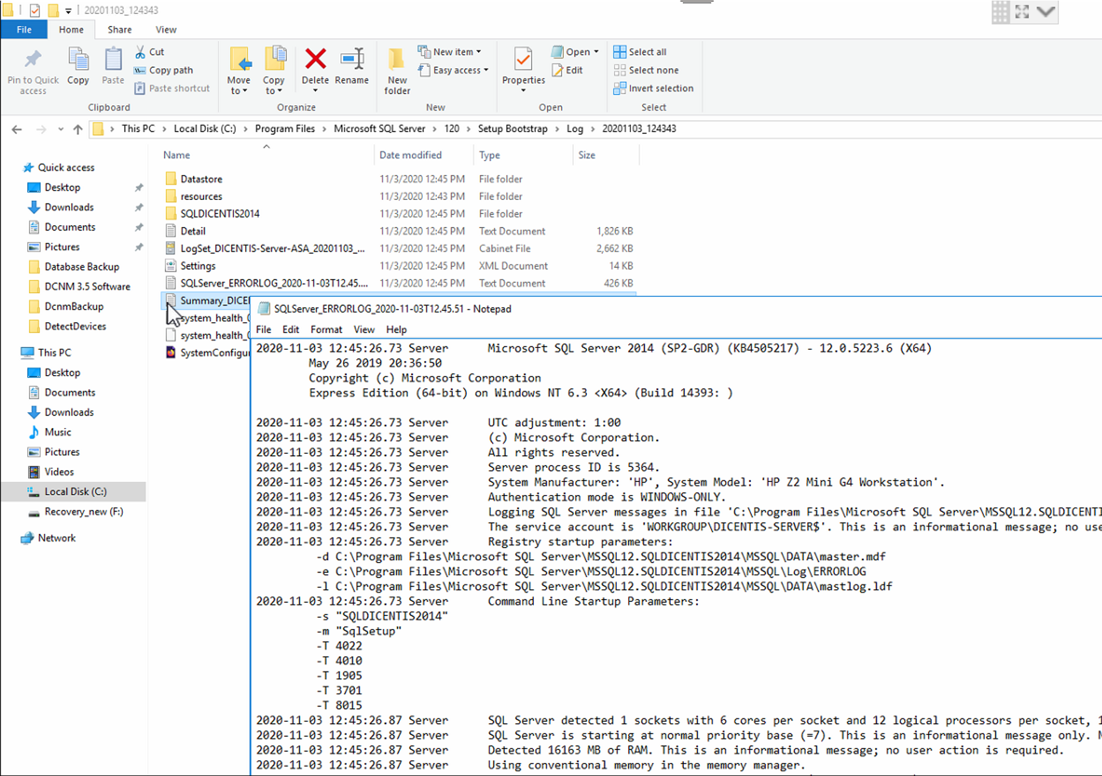
Task: Select the Settings XML document file
Action: click(x=198, y=266)
